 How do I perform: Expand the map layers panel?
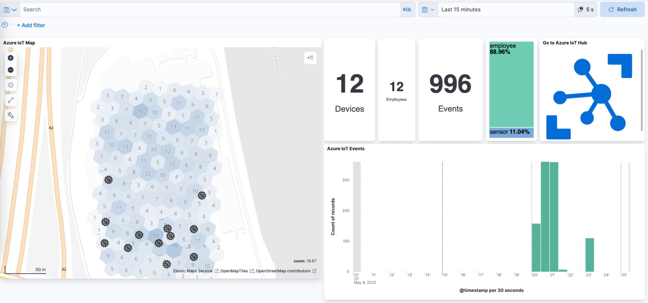point(310,58)
